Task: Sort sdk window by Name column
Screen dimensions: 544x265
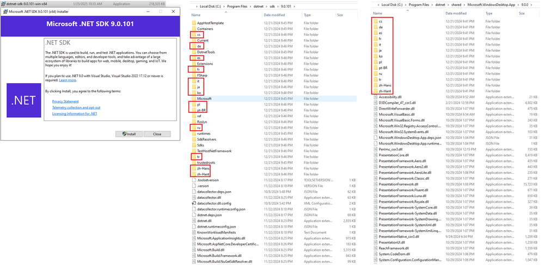Action: pyautogui.click(x=196, y=15)
